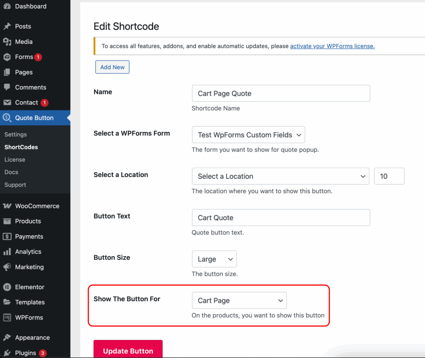Click the Forms notification badge

click(x=38, y=57)
